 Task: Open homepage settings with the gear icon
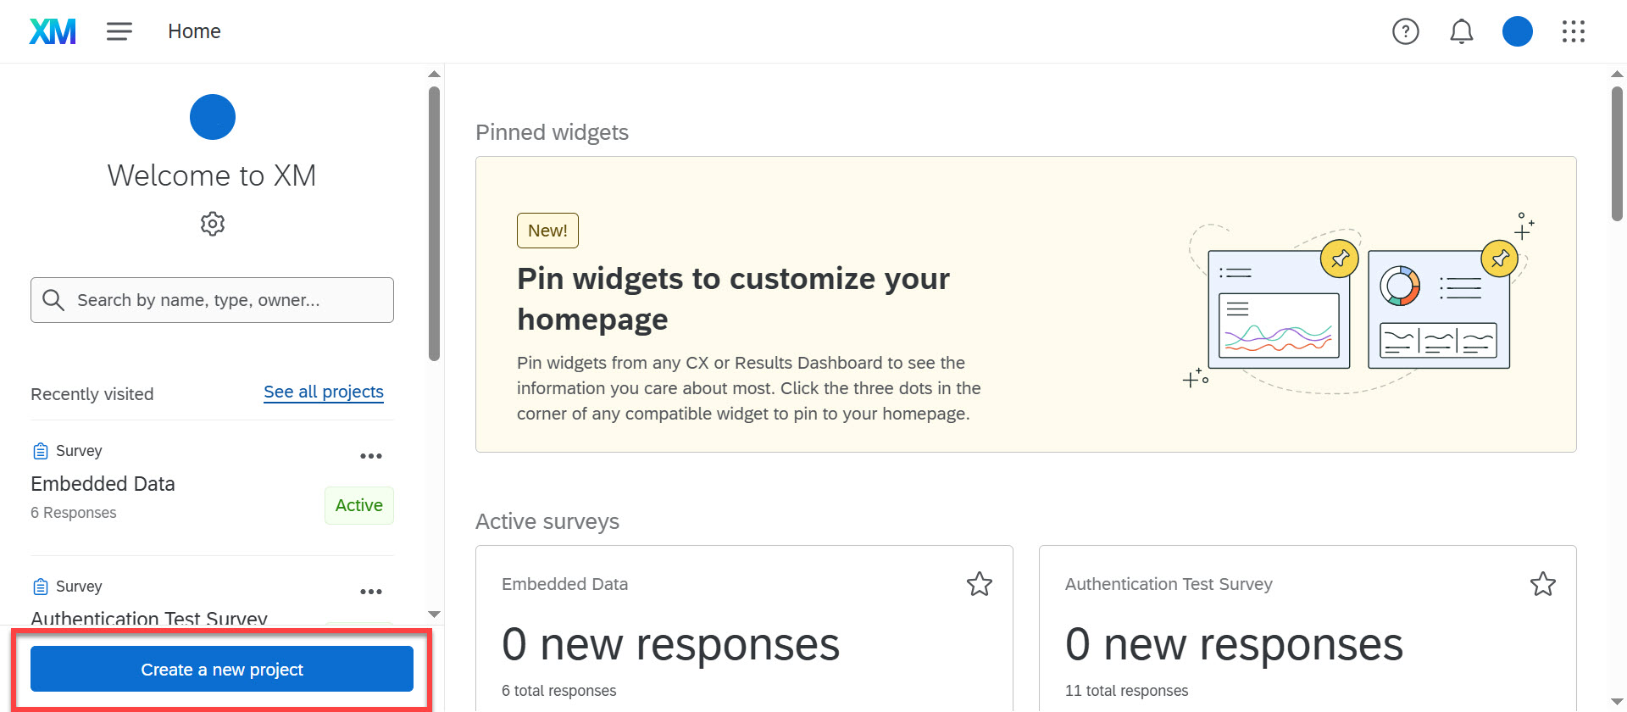pos(212,223)
